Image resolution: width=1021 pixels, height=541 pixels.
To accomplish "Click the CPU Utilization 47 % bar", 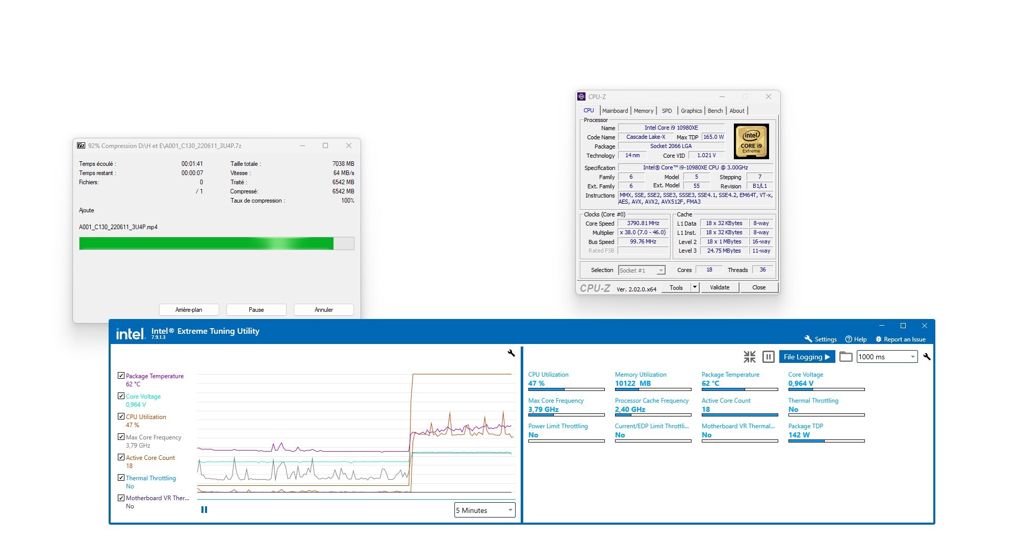I will [x=567, y=389].
